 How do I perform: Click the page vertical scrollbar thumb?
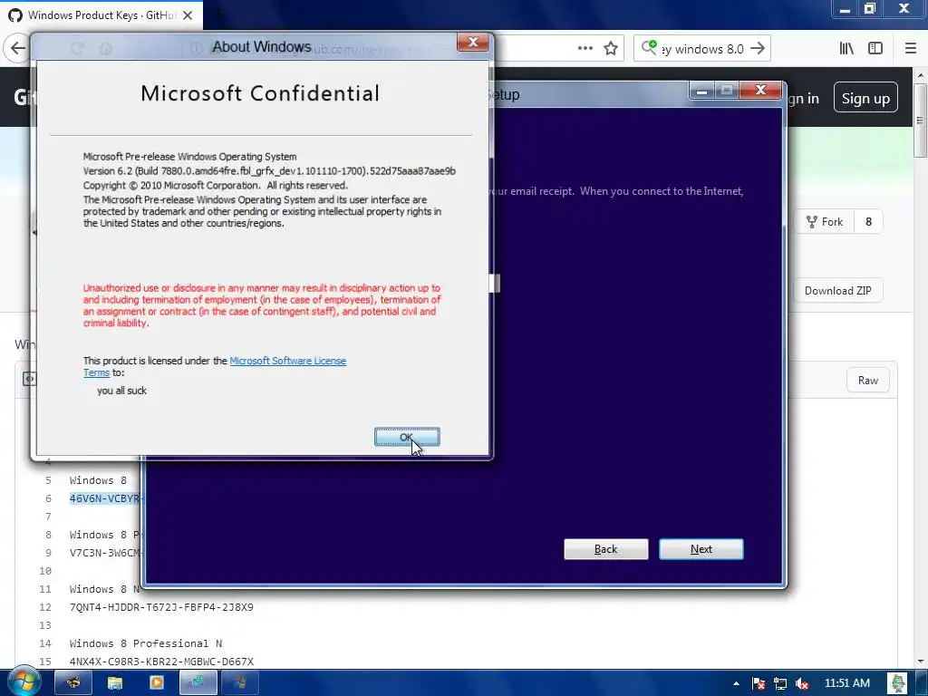tap(921, 121)
